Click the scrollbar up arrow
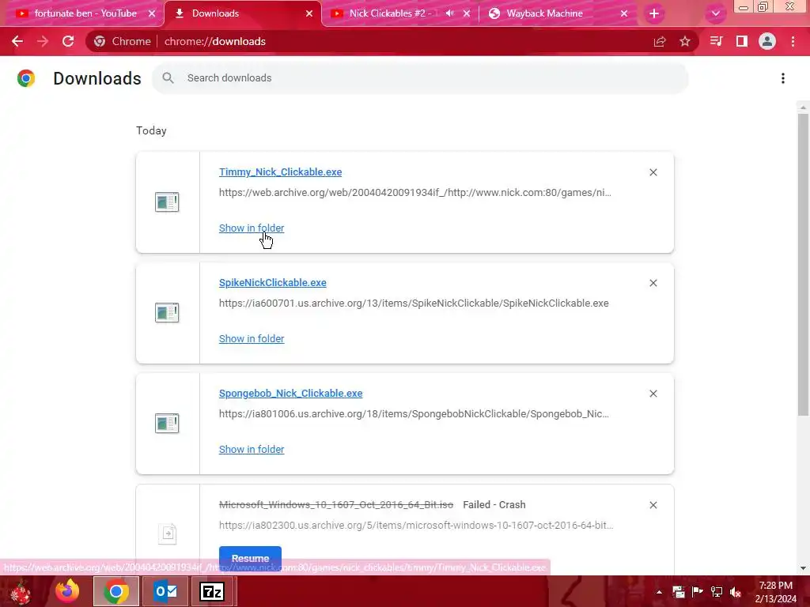Image resolution: width=810 pixels, height=607 pixels. pos(803,107)
